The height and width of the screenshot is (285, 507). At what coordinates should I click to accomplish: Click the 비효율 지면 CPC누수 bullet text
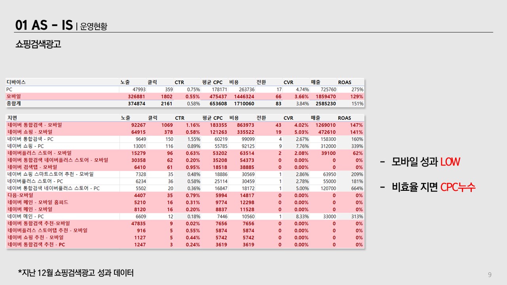click(427, 187)
